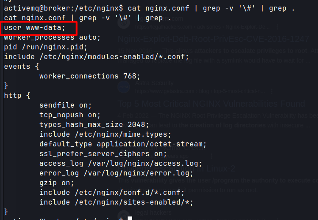Click the Astra Security site name
The image size is (318, 220).
[154, 83]
